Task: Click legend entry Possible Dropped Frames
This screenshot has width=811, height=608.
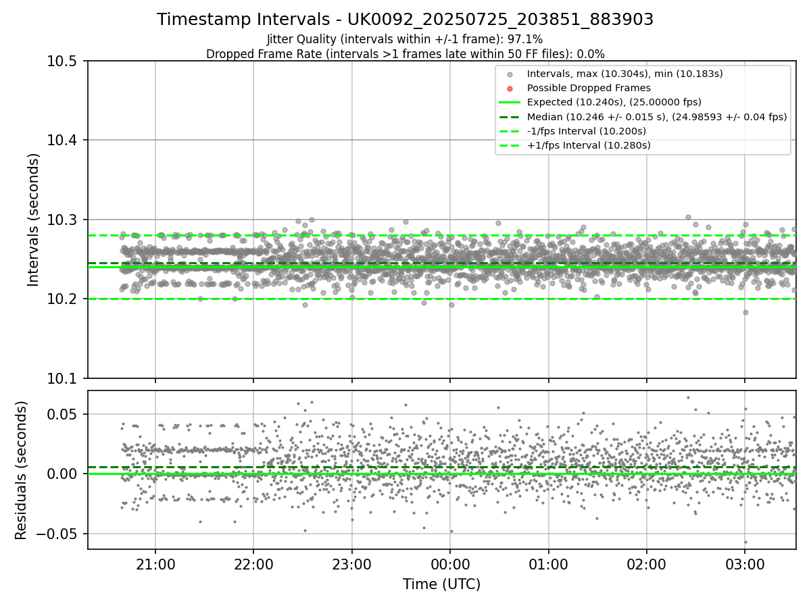Action: tap(589, 88)
